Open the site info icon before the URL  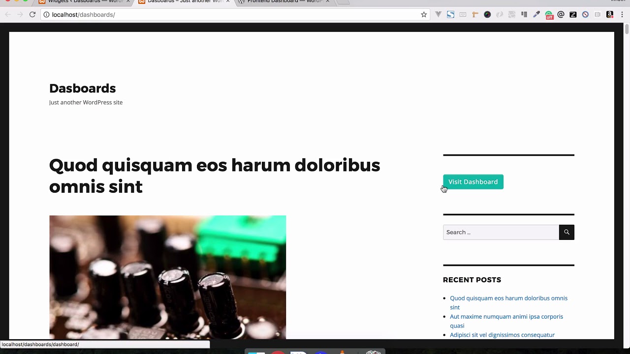tap(46, 15)
